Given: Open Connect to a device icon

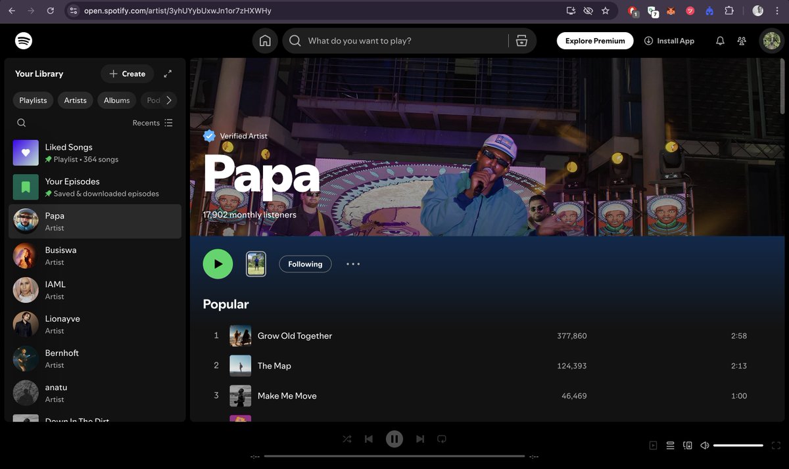Looking at the screenshot, I should pos(688,445).
